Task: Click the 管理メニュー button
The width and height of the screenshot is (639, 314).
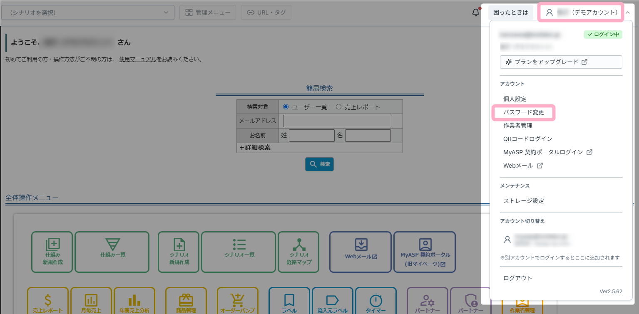Action: coord(208,12)
